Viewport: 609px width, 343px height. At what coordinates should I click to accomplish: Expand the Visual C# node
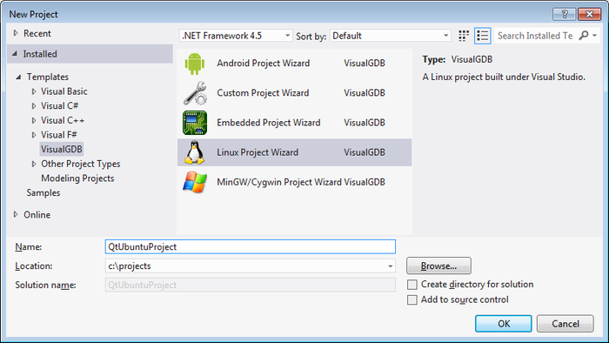(34, 106)
